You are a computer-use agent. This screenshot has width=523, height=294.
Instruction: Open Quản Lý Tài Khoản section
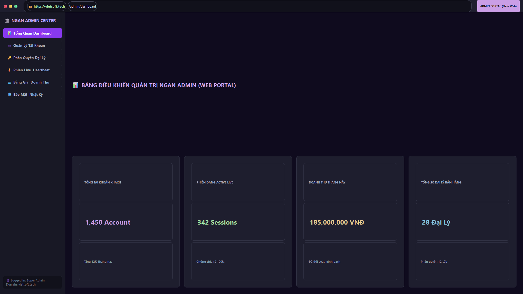coord(32,45)
